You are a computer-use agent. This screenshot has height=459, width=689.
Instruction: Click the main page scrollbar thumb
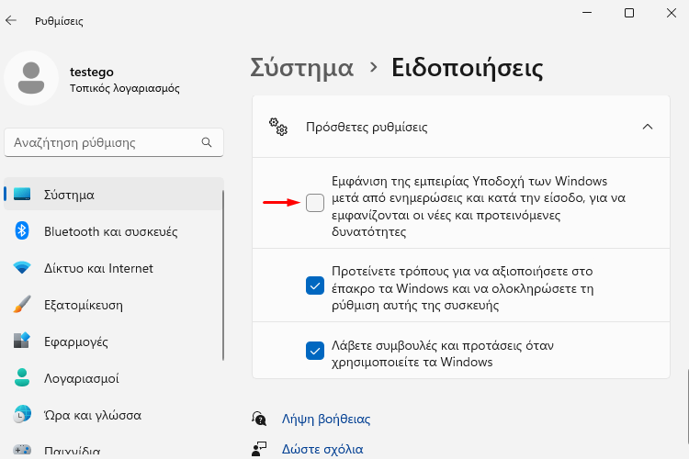687,407
